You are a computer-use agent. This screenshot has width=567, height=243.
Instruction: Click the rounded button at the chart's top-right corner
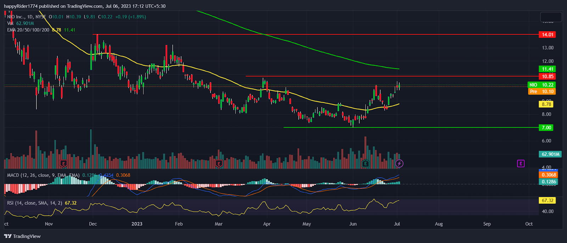pyautogui.click(x=551, y=17)
